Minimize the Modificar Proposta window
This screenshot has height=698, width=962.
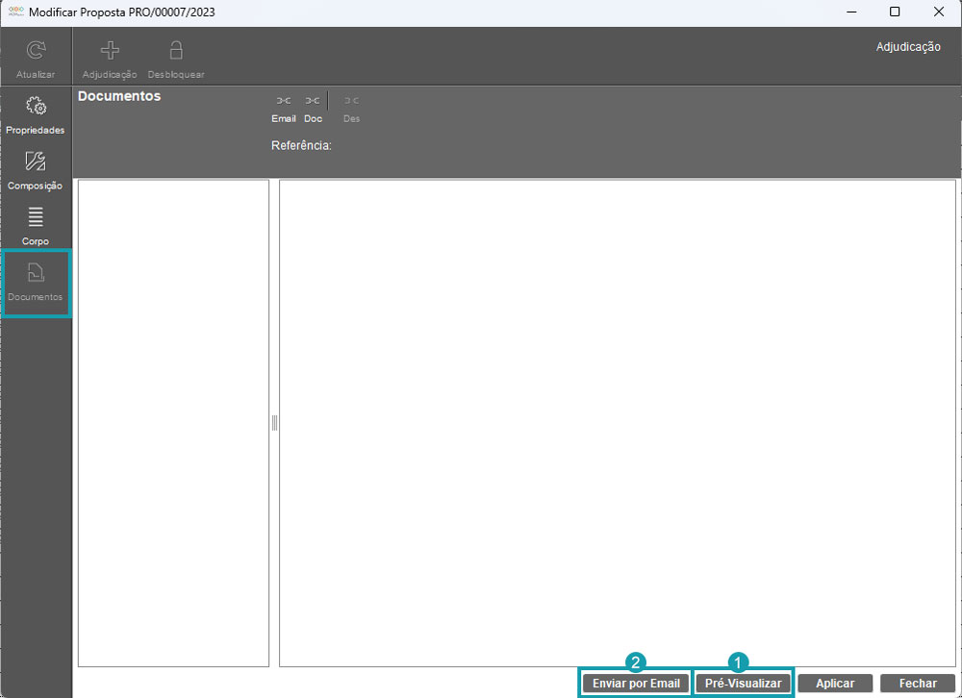point(851,12)
